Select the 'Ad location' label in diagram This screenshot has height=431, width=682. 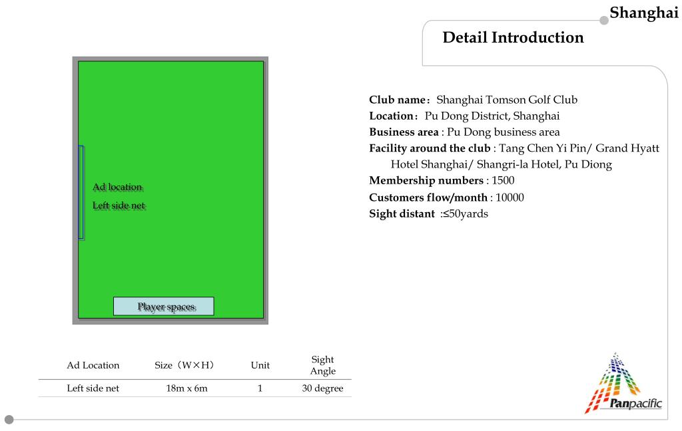117,188
